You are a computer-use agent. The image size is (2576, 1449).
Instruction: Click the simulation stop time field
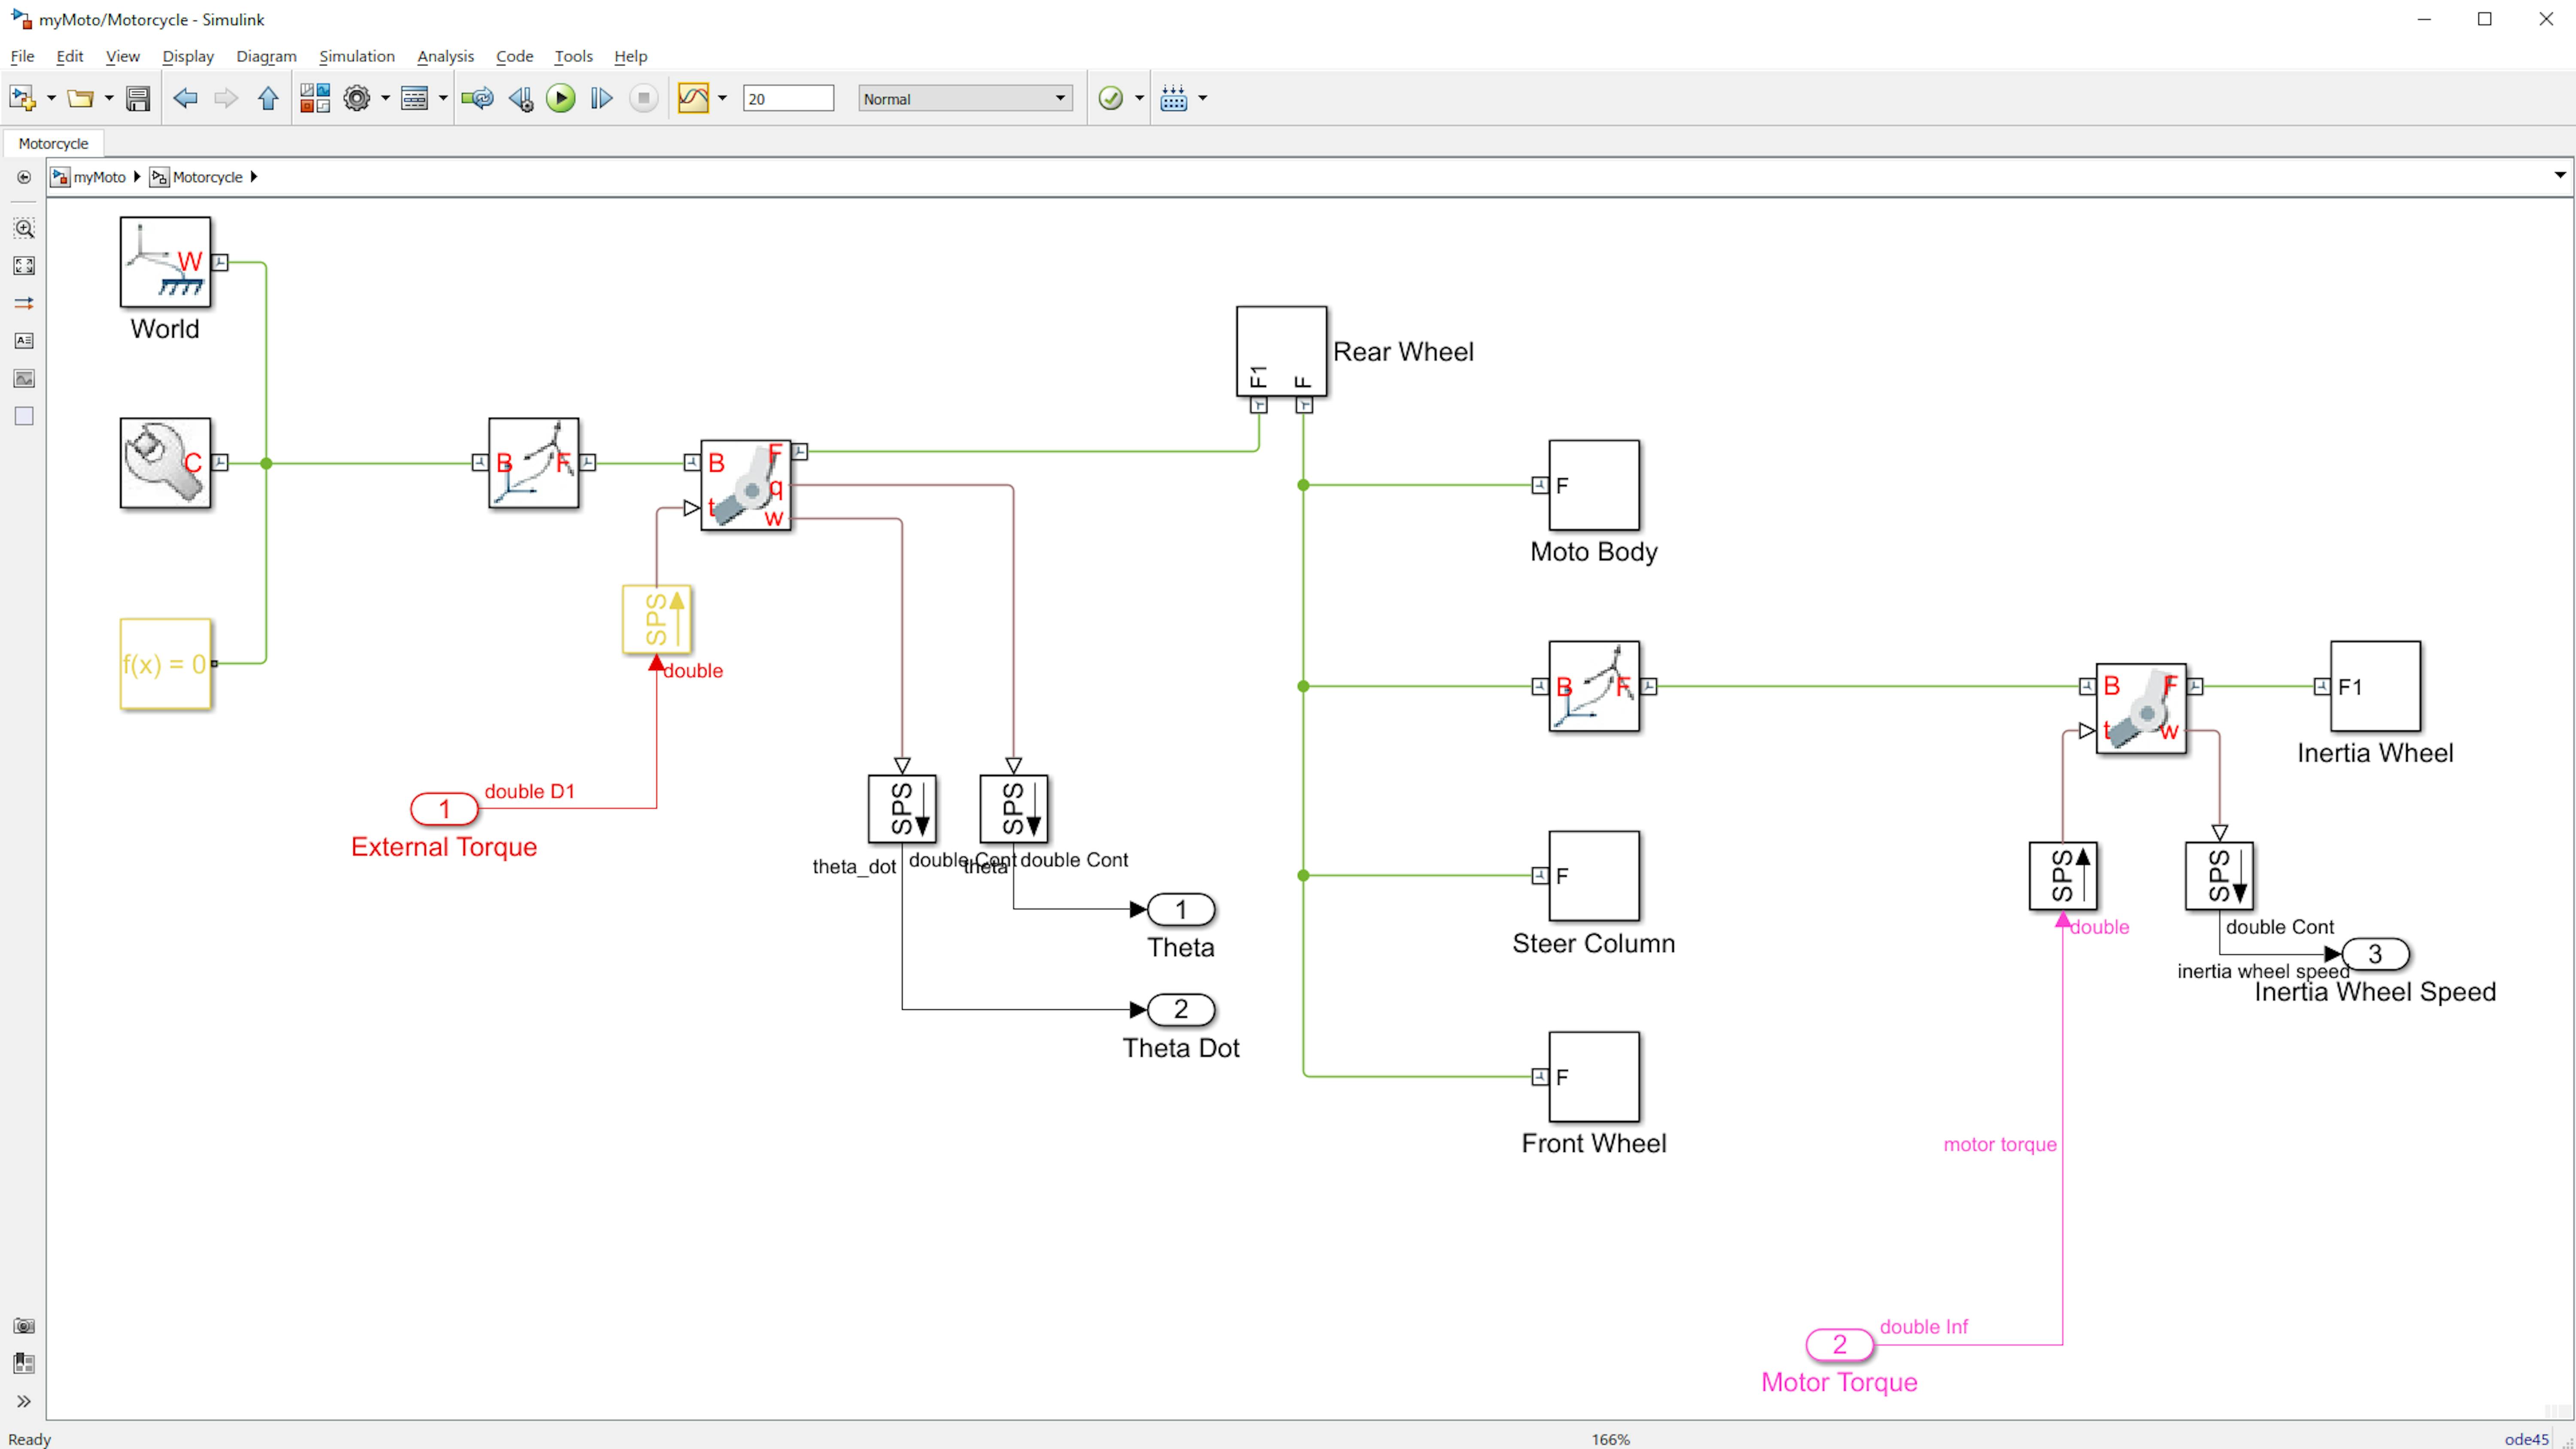788,98
